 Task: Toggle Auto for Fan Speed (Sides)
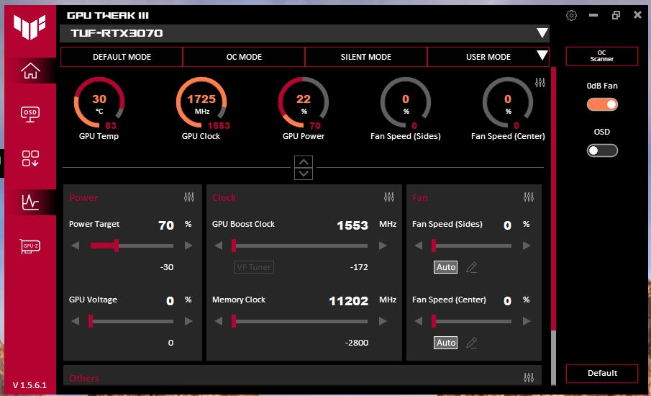tap(446, 267)
